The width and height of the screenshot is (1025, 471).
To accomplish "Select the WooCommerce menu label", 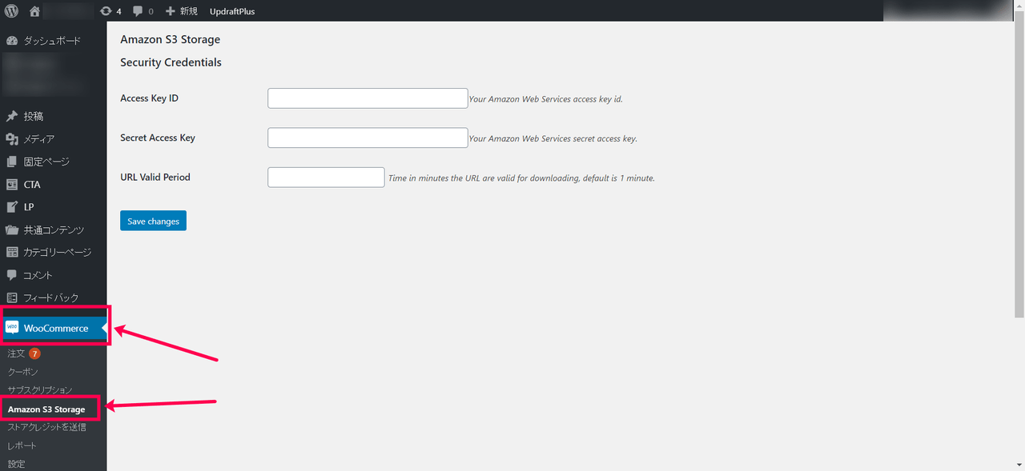I will (x=56, y=329).
